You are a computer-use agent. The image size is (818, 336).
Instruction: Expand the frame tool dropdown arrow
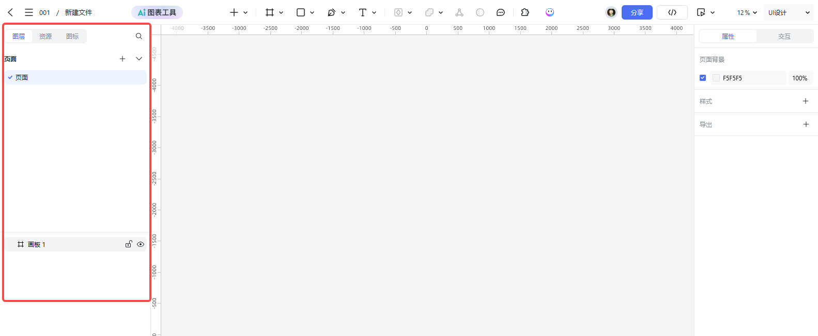click(281, 12)
